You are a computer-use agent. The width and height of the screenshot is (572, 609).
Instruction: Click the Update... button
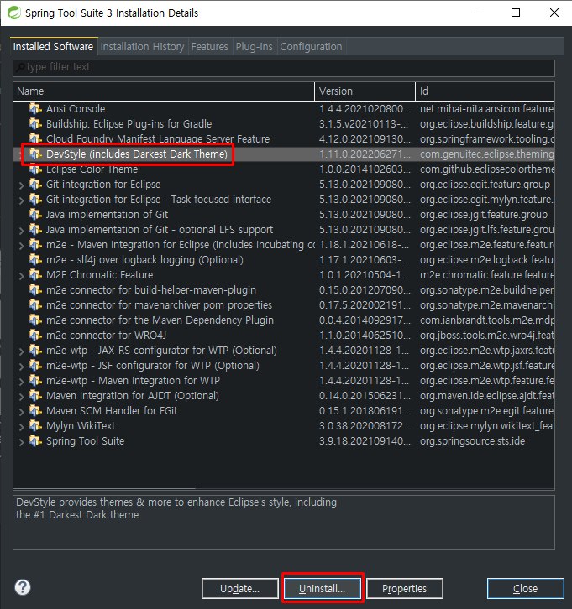pyautogui.click(x=240, y=588)
